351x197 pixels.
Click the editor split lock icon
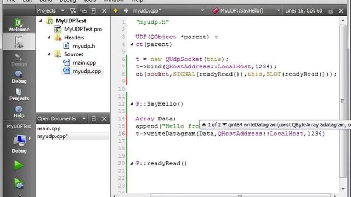[331, 11]
